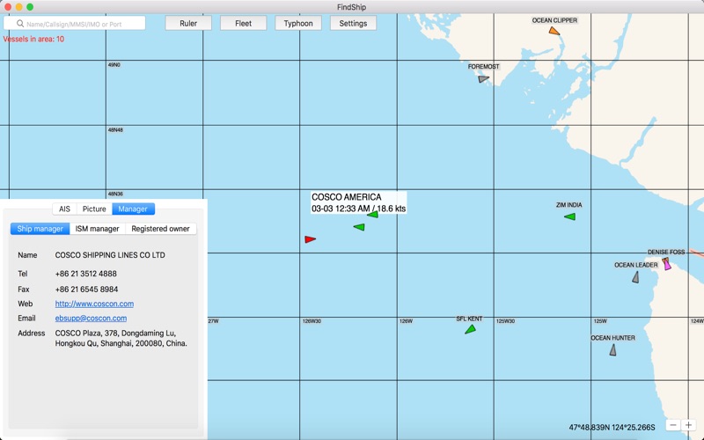This screenshot has width=704, height=440.
Task: Select the SFL KENT green vessel marker
Action: (470, 329)
